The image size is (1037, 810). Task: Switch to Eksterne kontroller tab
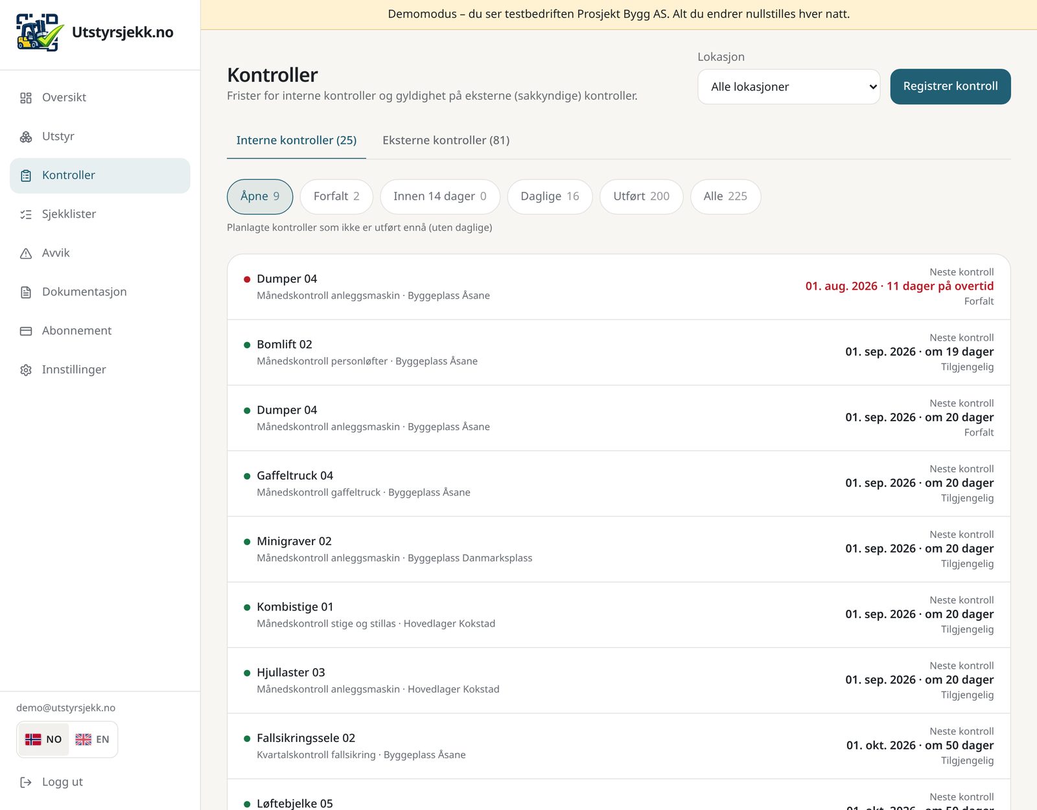pyautogui.click(x=446, y=141)
